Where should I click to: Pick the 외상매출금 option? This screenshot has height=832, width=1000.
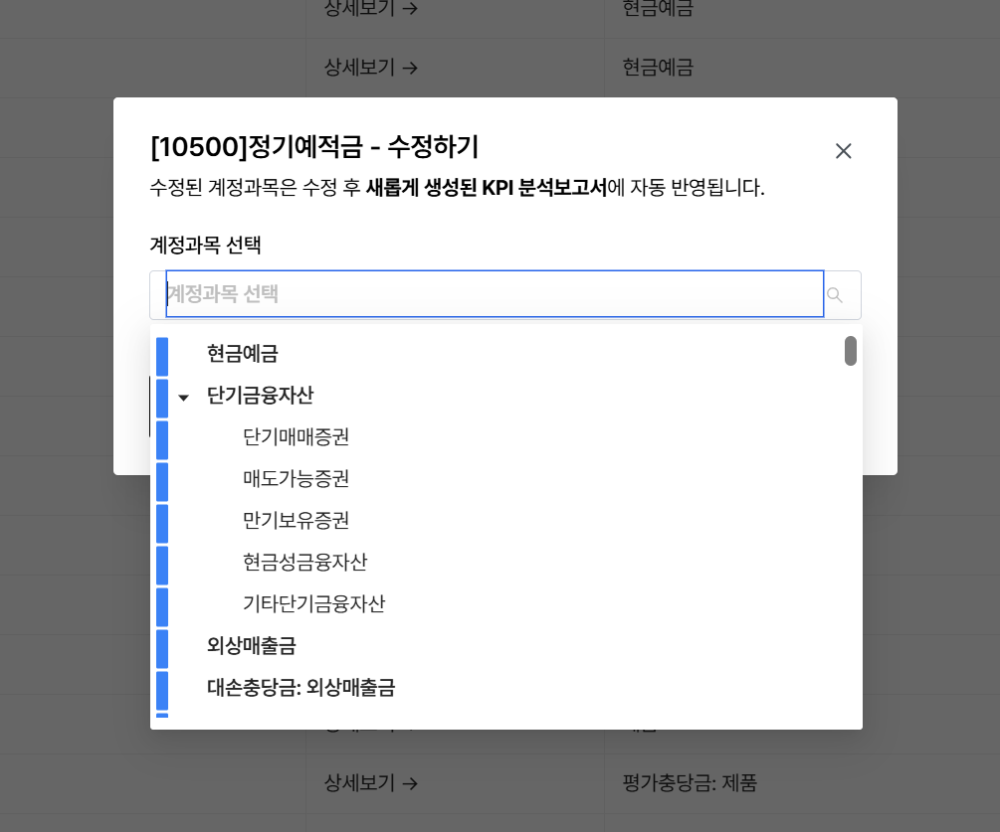pos(251,645)
